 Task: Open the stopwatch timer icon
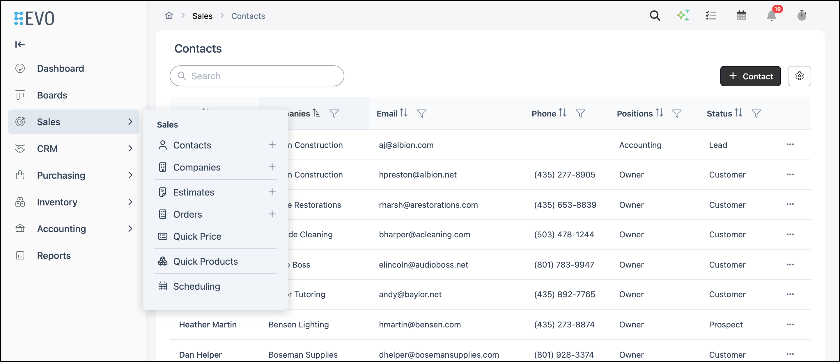tap(802, 16)
